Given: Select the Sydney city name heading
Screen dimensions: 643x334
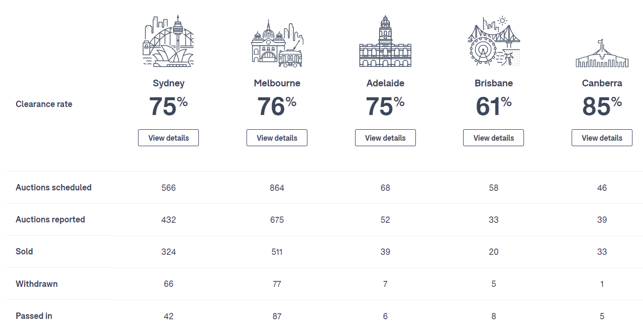Looking at the screenshot, I should click(168, 83).
